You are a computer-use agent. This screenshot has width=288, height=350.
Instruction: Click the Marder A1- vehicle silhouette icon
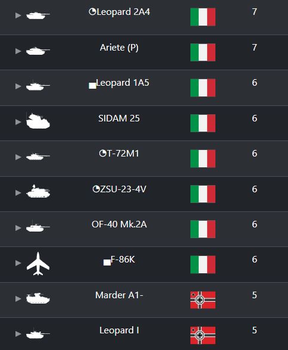point(38,298)
